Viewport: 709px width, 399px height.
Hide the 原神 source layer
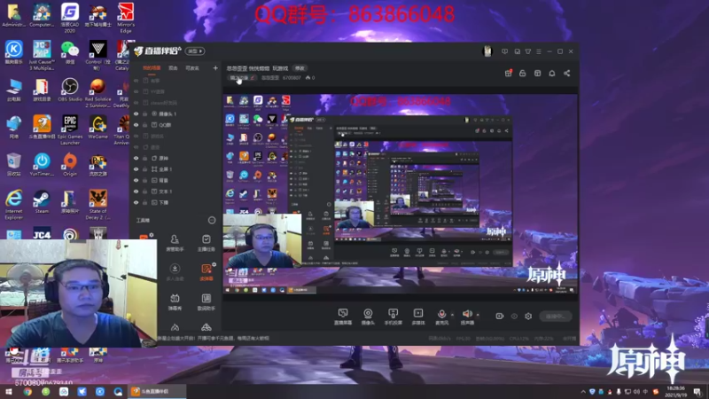click(136, 159)
